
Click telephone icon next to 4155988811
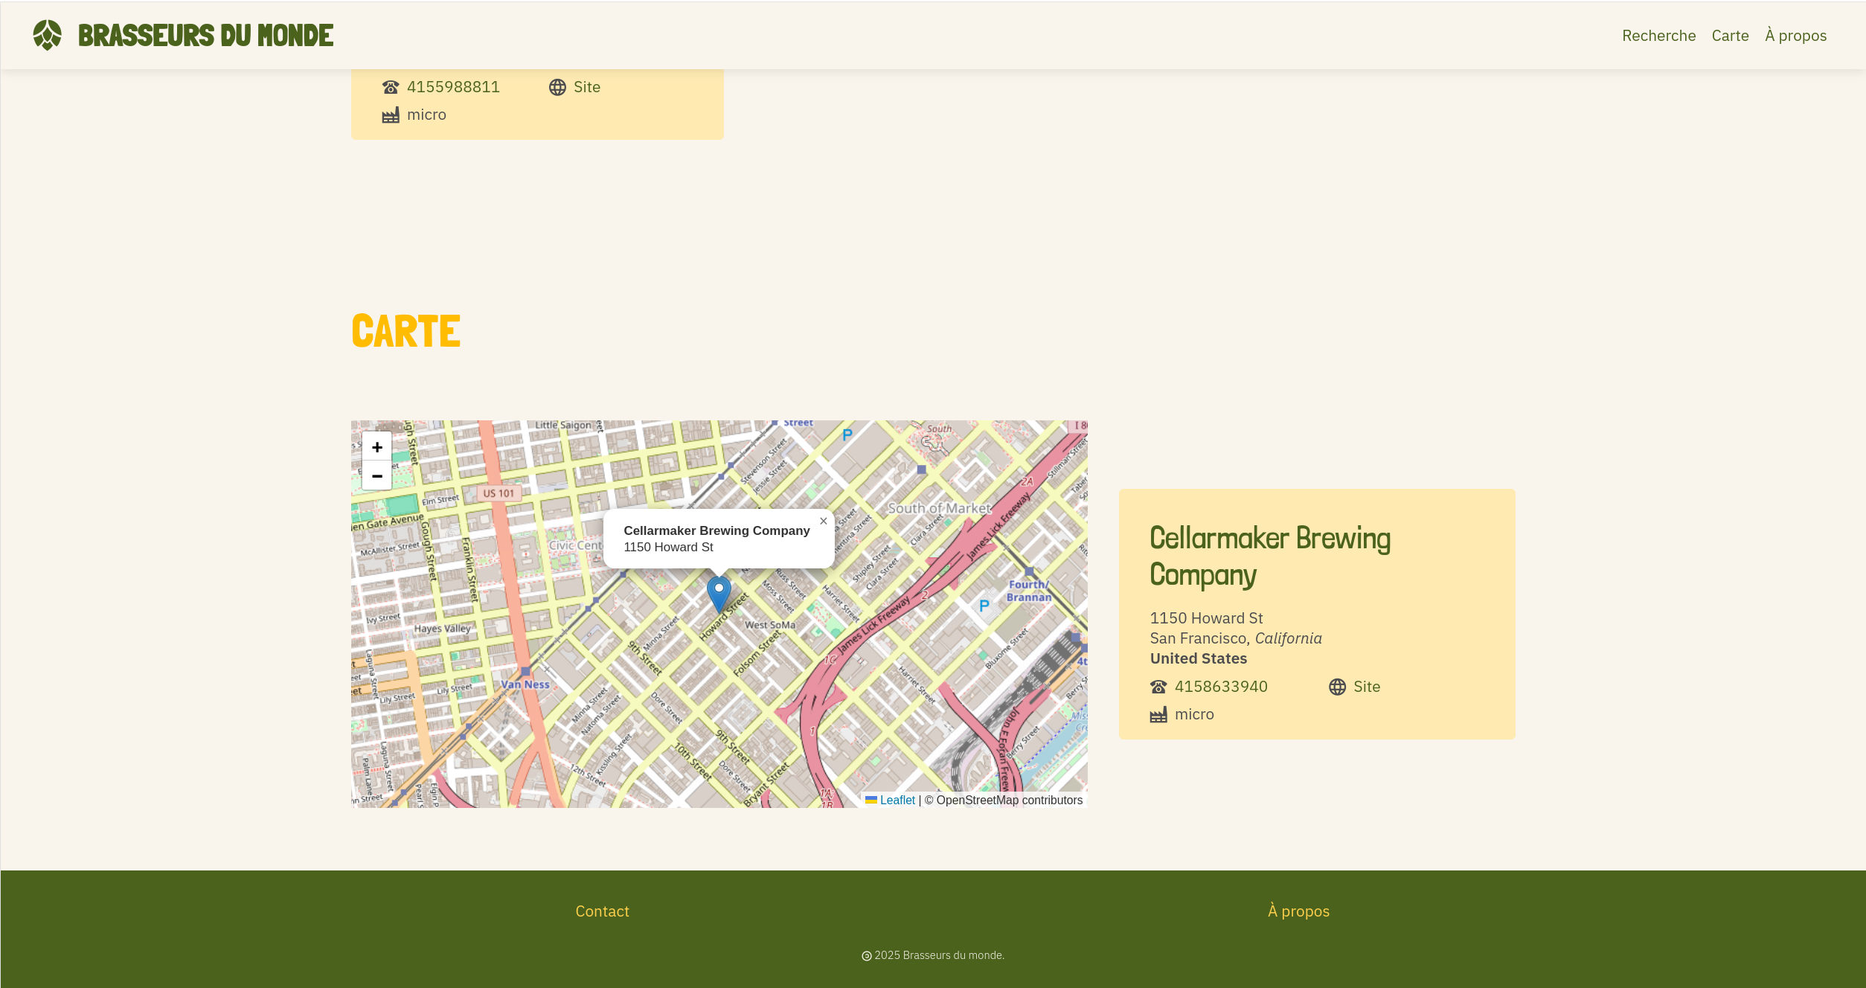[391, 87]
